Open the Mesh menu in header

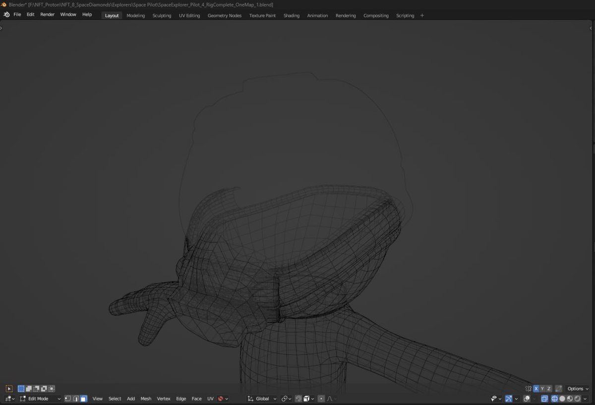pyautogui.click(x=146, y=399)
